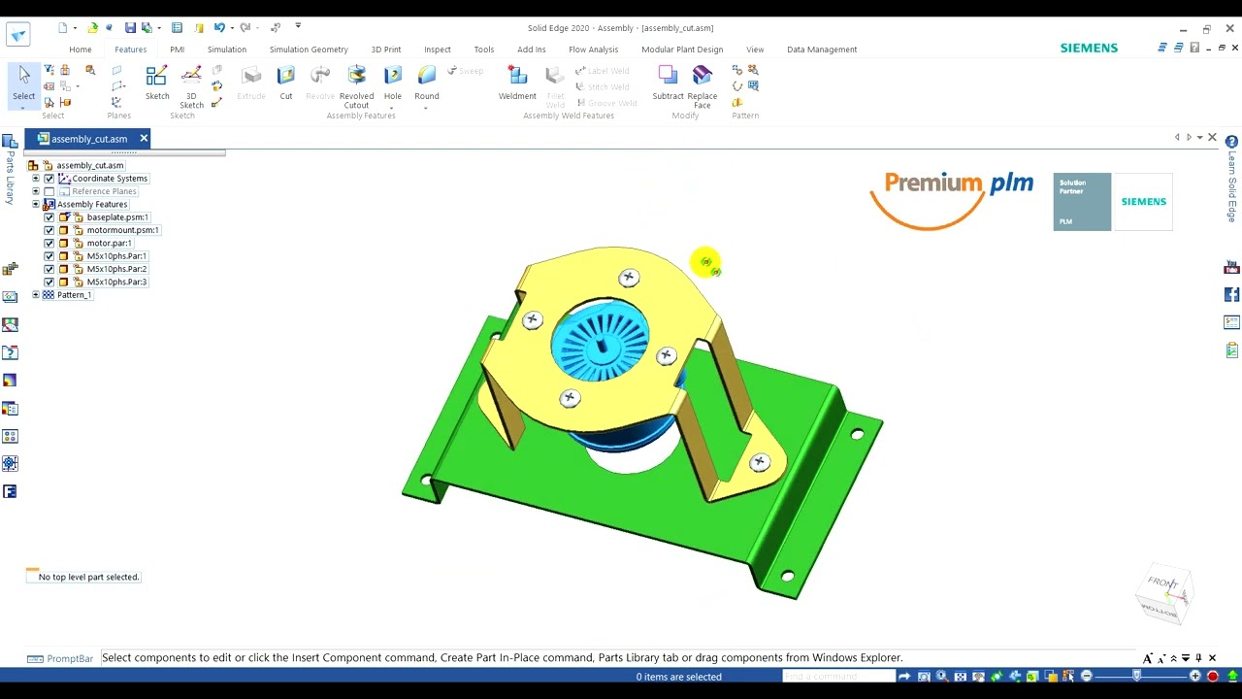The height and width of the screenshot is (699, 1242).
Task: Click the record button in status bar
Action: click(1213, 677)
